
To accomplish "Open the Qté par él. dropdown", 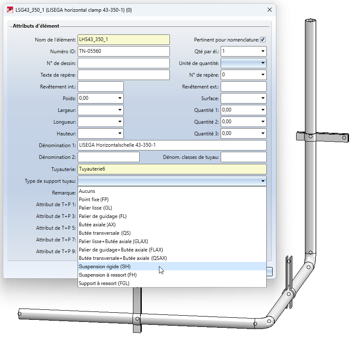I will click(x=263, y=51).
